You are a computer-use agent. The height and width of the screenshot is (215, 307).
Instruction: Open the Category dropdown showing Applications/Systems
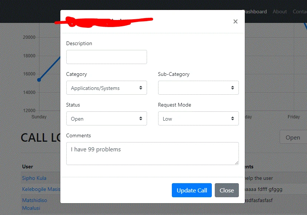pos(107,88)
